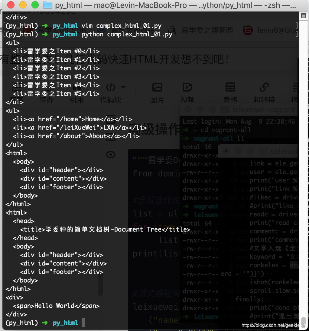Click the video icon above 视频 label
The height and width of the screenshot is (331, 309).
tap(187, 87)
